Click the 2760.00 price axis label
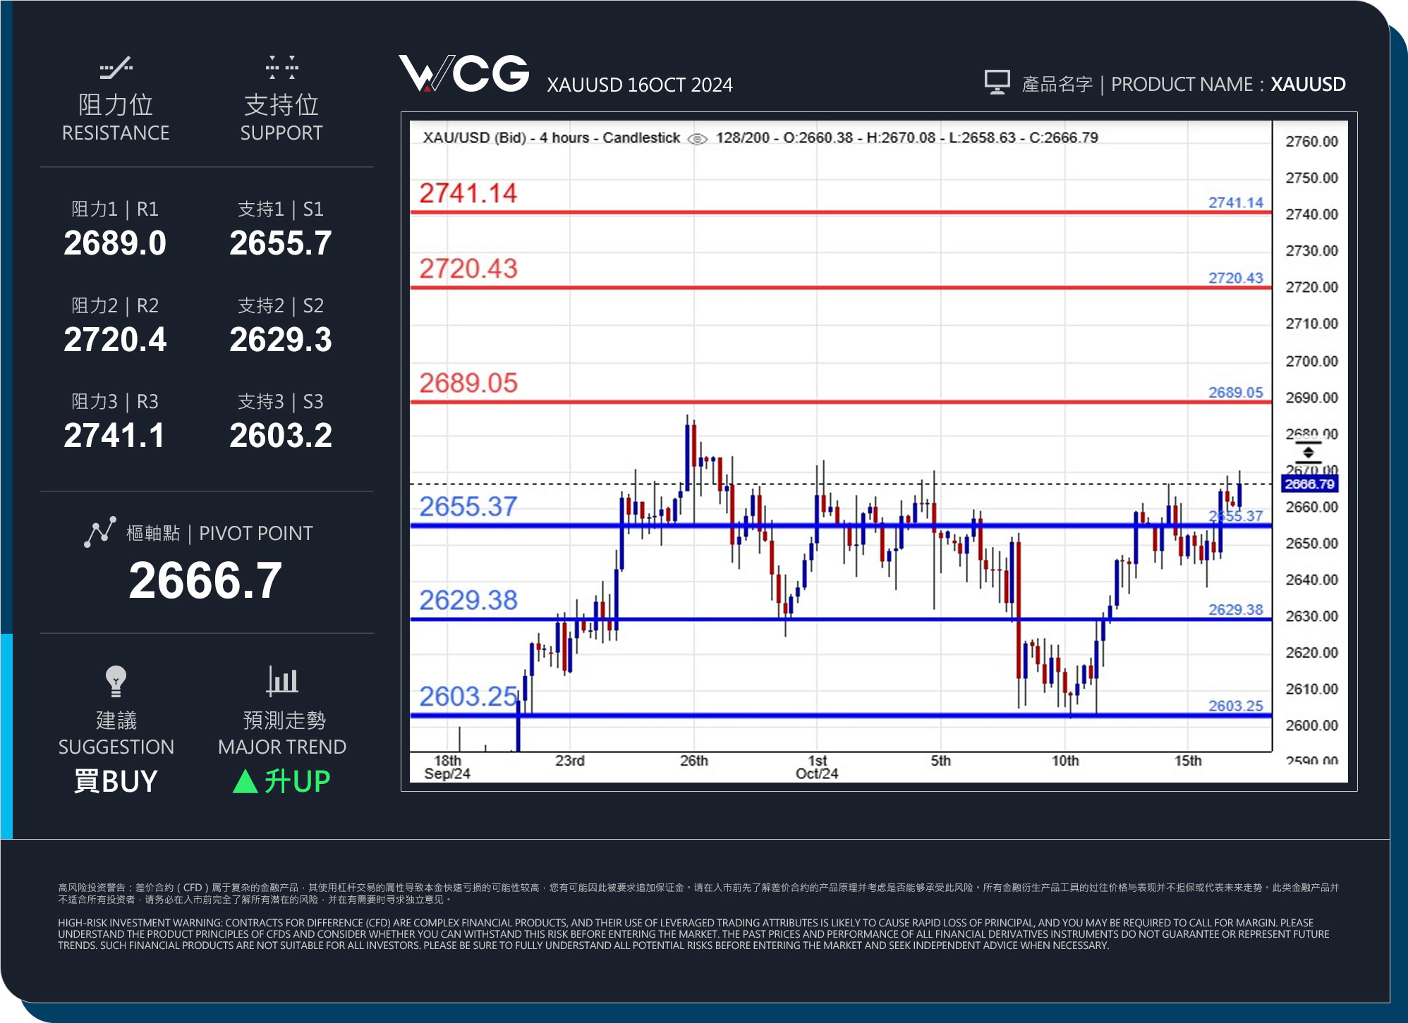Screen dimensions: 1408x1023 point(1311,142)
